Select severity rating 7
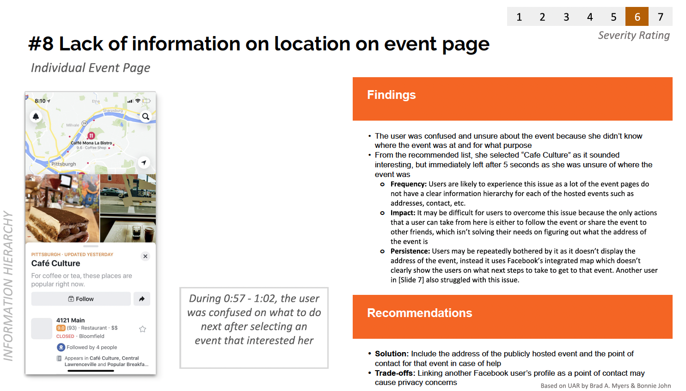 click(x=661, y=17)
